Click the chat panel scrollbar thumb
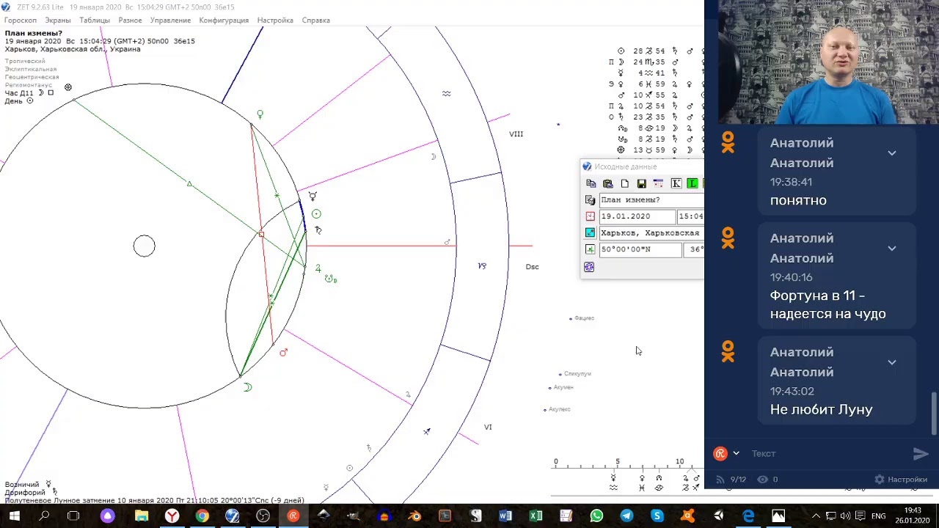 coord(934,414)
